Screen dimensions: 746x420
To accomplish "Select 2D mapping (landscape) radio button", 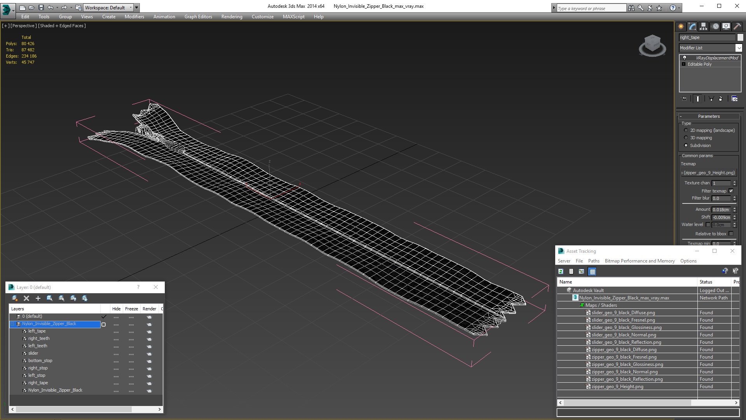I will [x=686, y=130].
